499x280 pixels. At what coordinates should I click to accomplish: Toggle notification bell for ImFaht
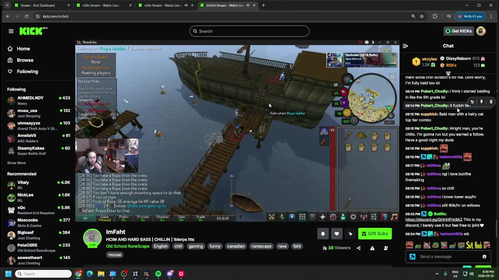point(323,234)
